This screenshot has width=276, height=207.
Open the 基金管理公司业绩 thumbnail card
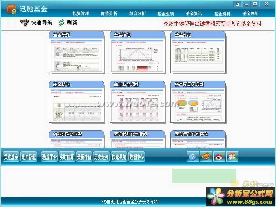(x=137, y=139)
